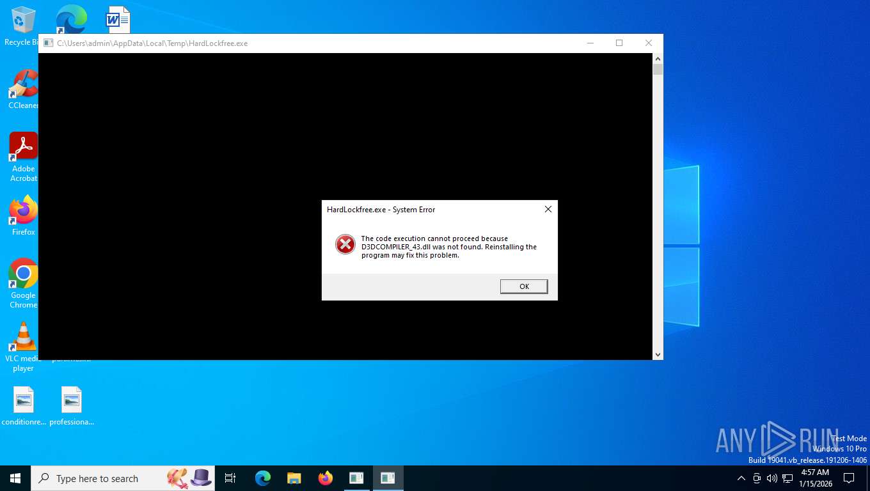Click the console title path HardLockfree.exe
This screenshot has width=870, height=491.
152,43
